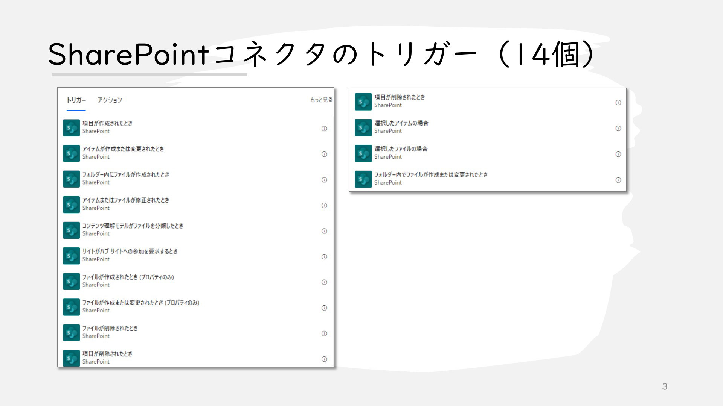The height and width of the screenshot is (406, 723).
Task: Click SharePoint icon beside 選択したアイテムの場合
Action: coord(363,127)
